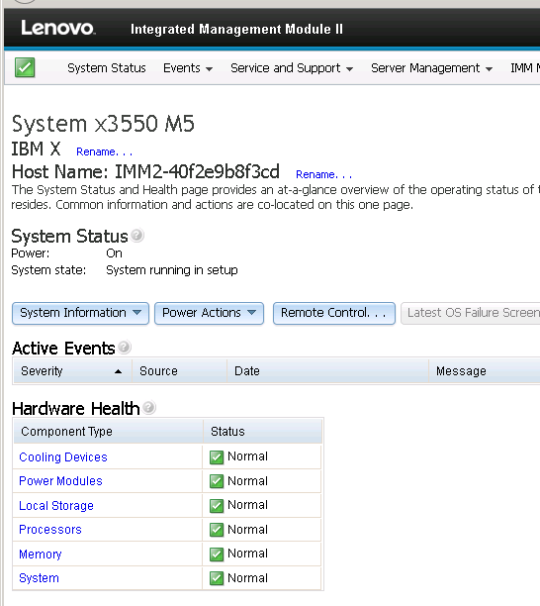
Task: Click Processors green status icon
Action: (217, 530)
